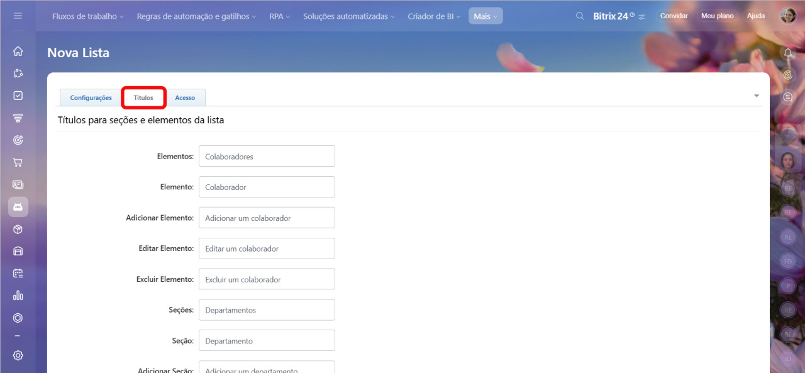This screenshot has height=373, width=805.
Task: Open the tasks checkmark icon in sidebar
Action: 18,96
